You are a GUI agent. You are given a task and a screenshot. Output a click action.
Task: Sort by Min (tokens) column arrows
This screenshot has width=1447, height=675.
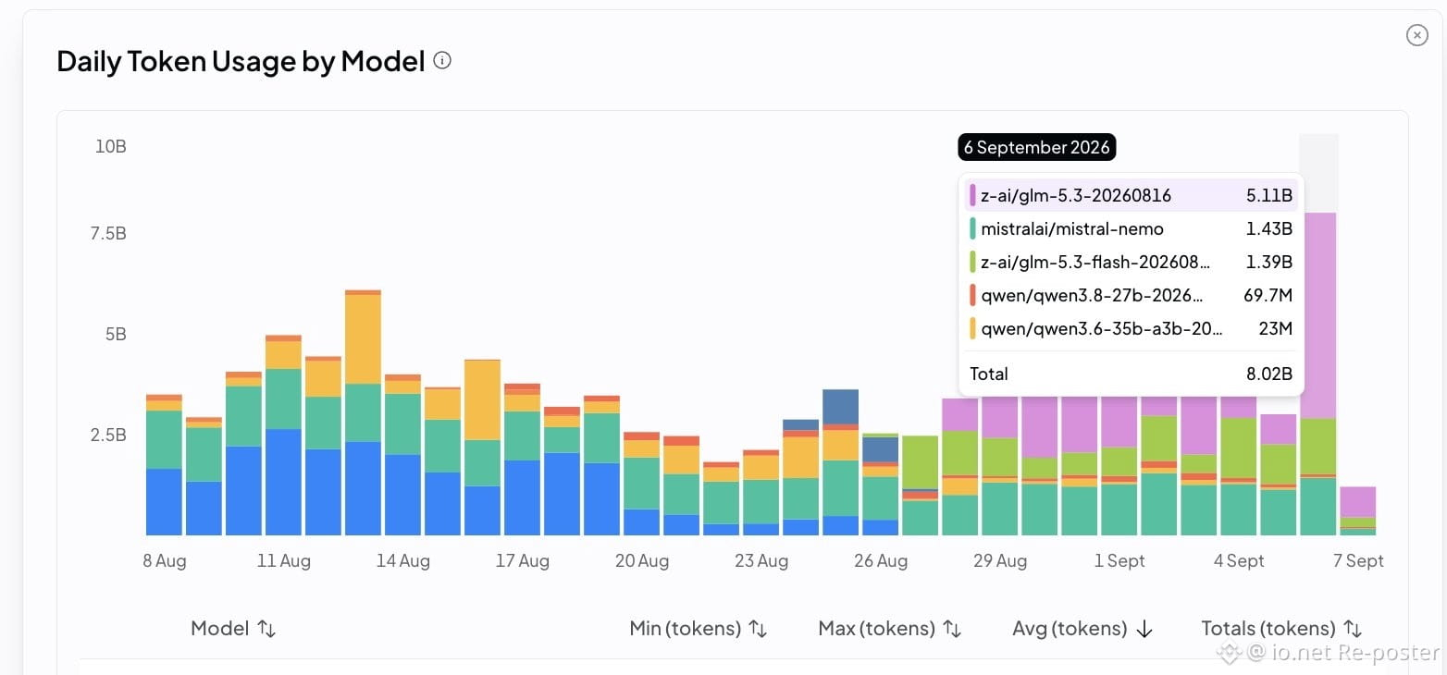(758, 629)
